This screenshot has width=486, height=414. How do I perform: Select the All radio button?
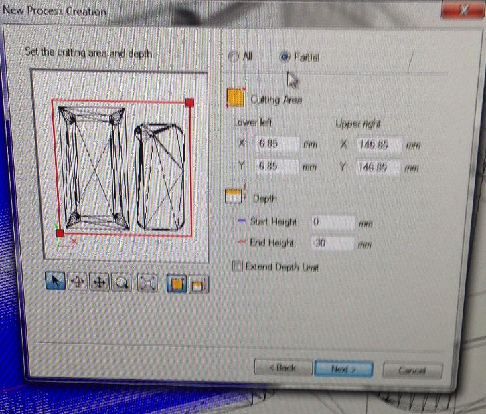(234, 56)
